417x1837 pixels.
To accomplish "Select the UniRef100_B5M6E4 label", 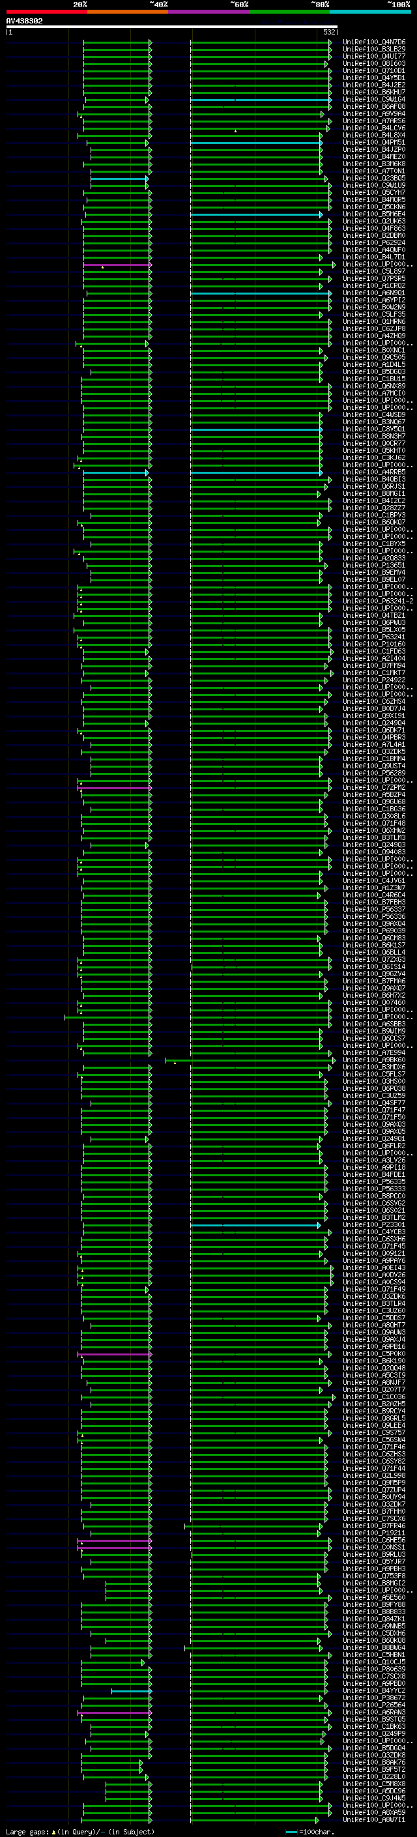I will click(374, 214).
